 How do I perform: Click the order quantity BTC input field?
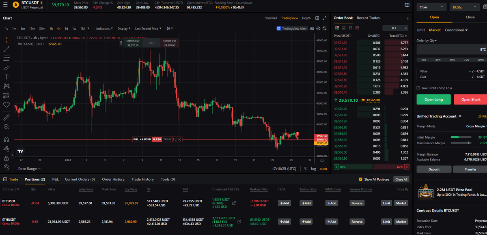pyautogui.click(x=452, y=49)
